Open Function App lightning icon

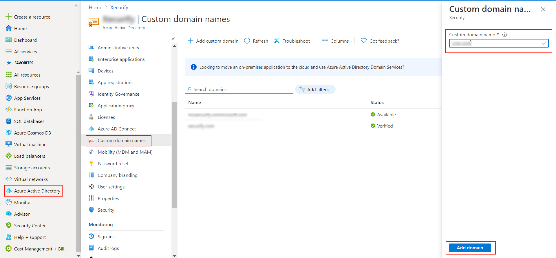point(9,110)
